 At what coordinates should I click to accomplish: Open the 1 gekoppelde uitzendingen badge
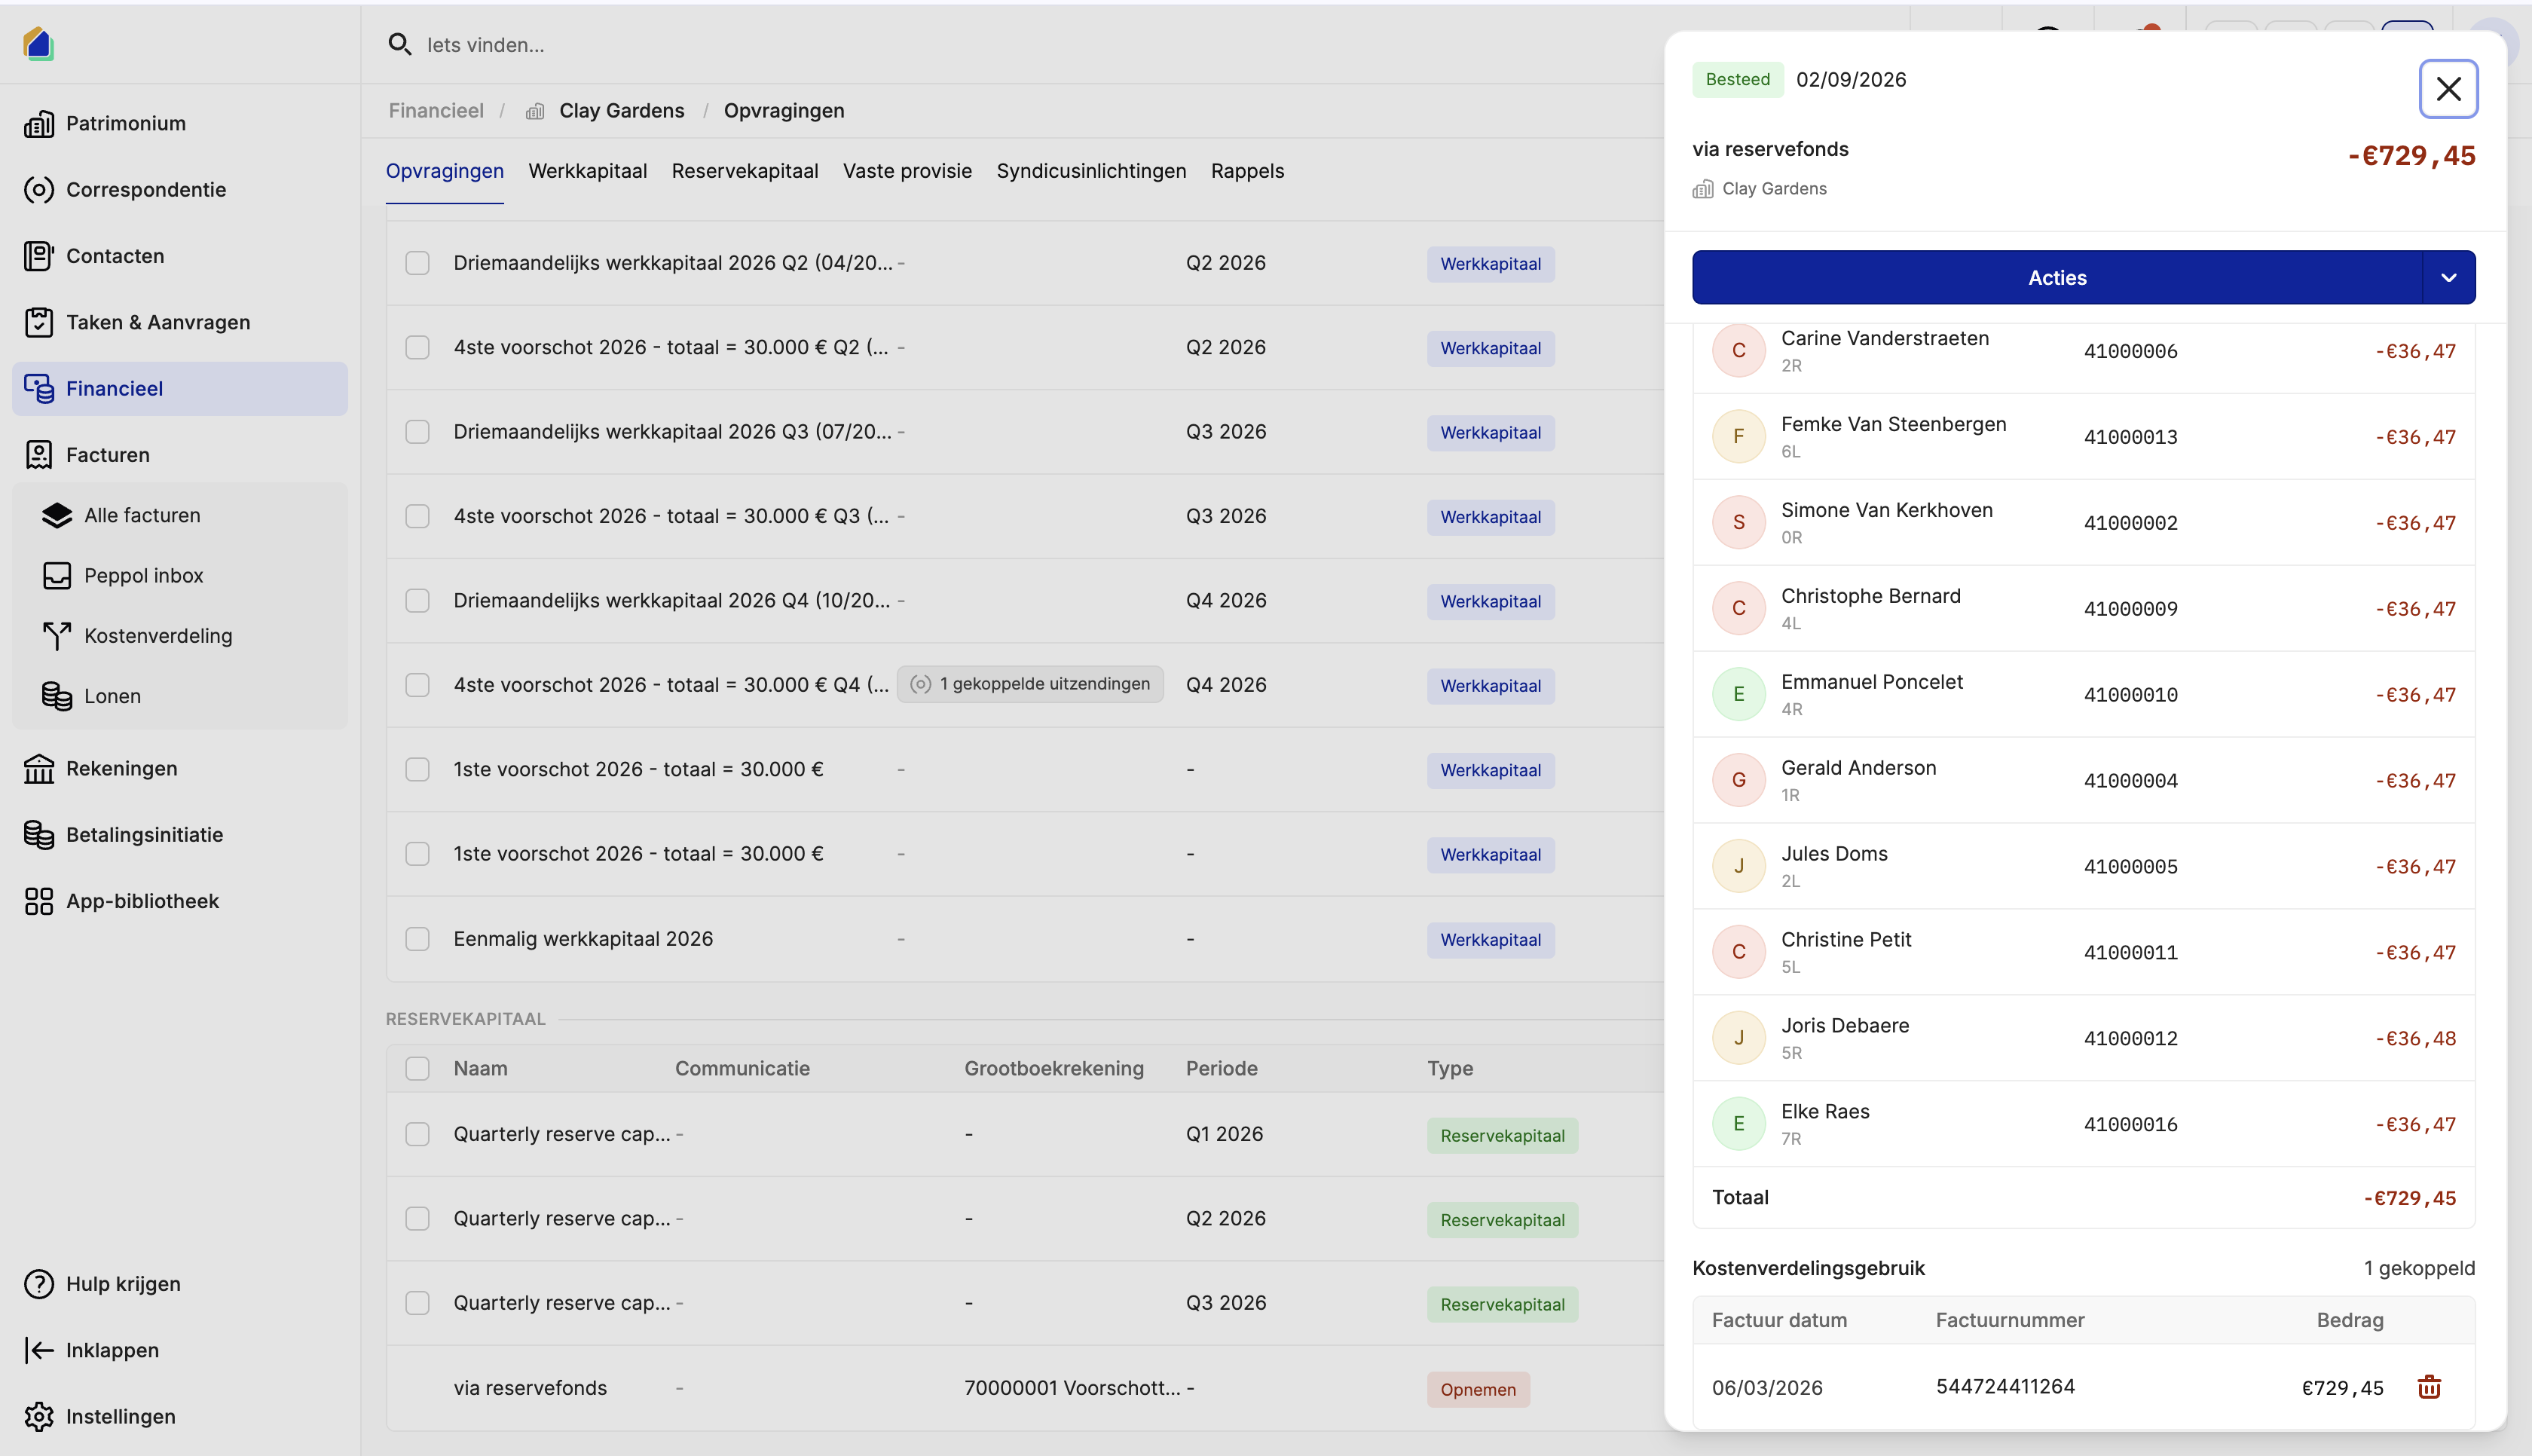1029,684
